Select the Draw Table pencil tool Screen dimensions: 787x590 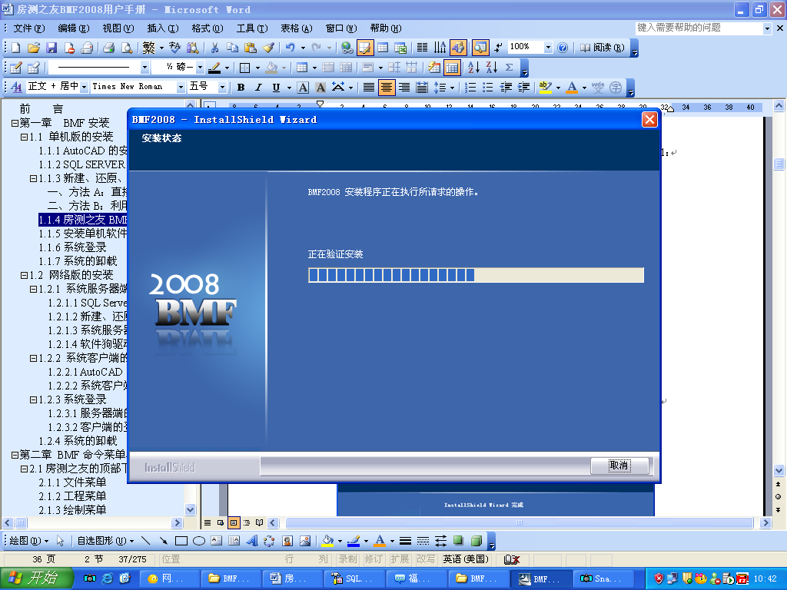click(15, 68)
